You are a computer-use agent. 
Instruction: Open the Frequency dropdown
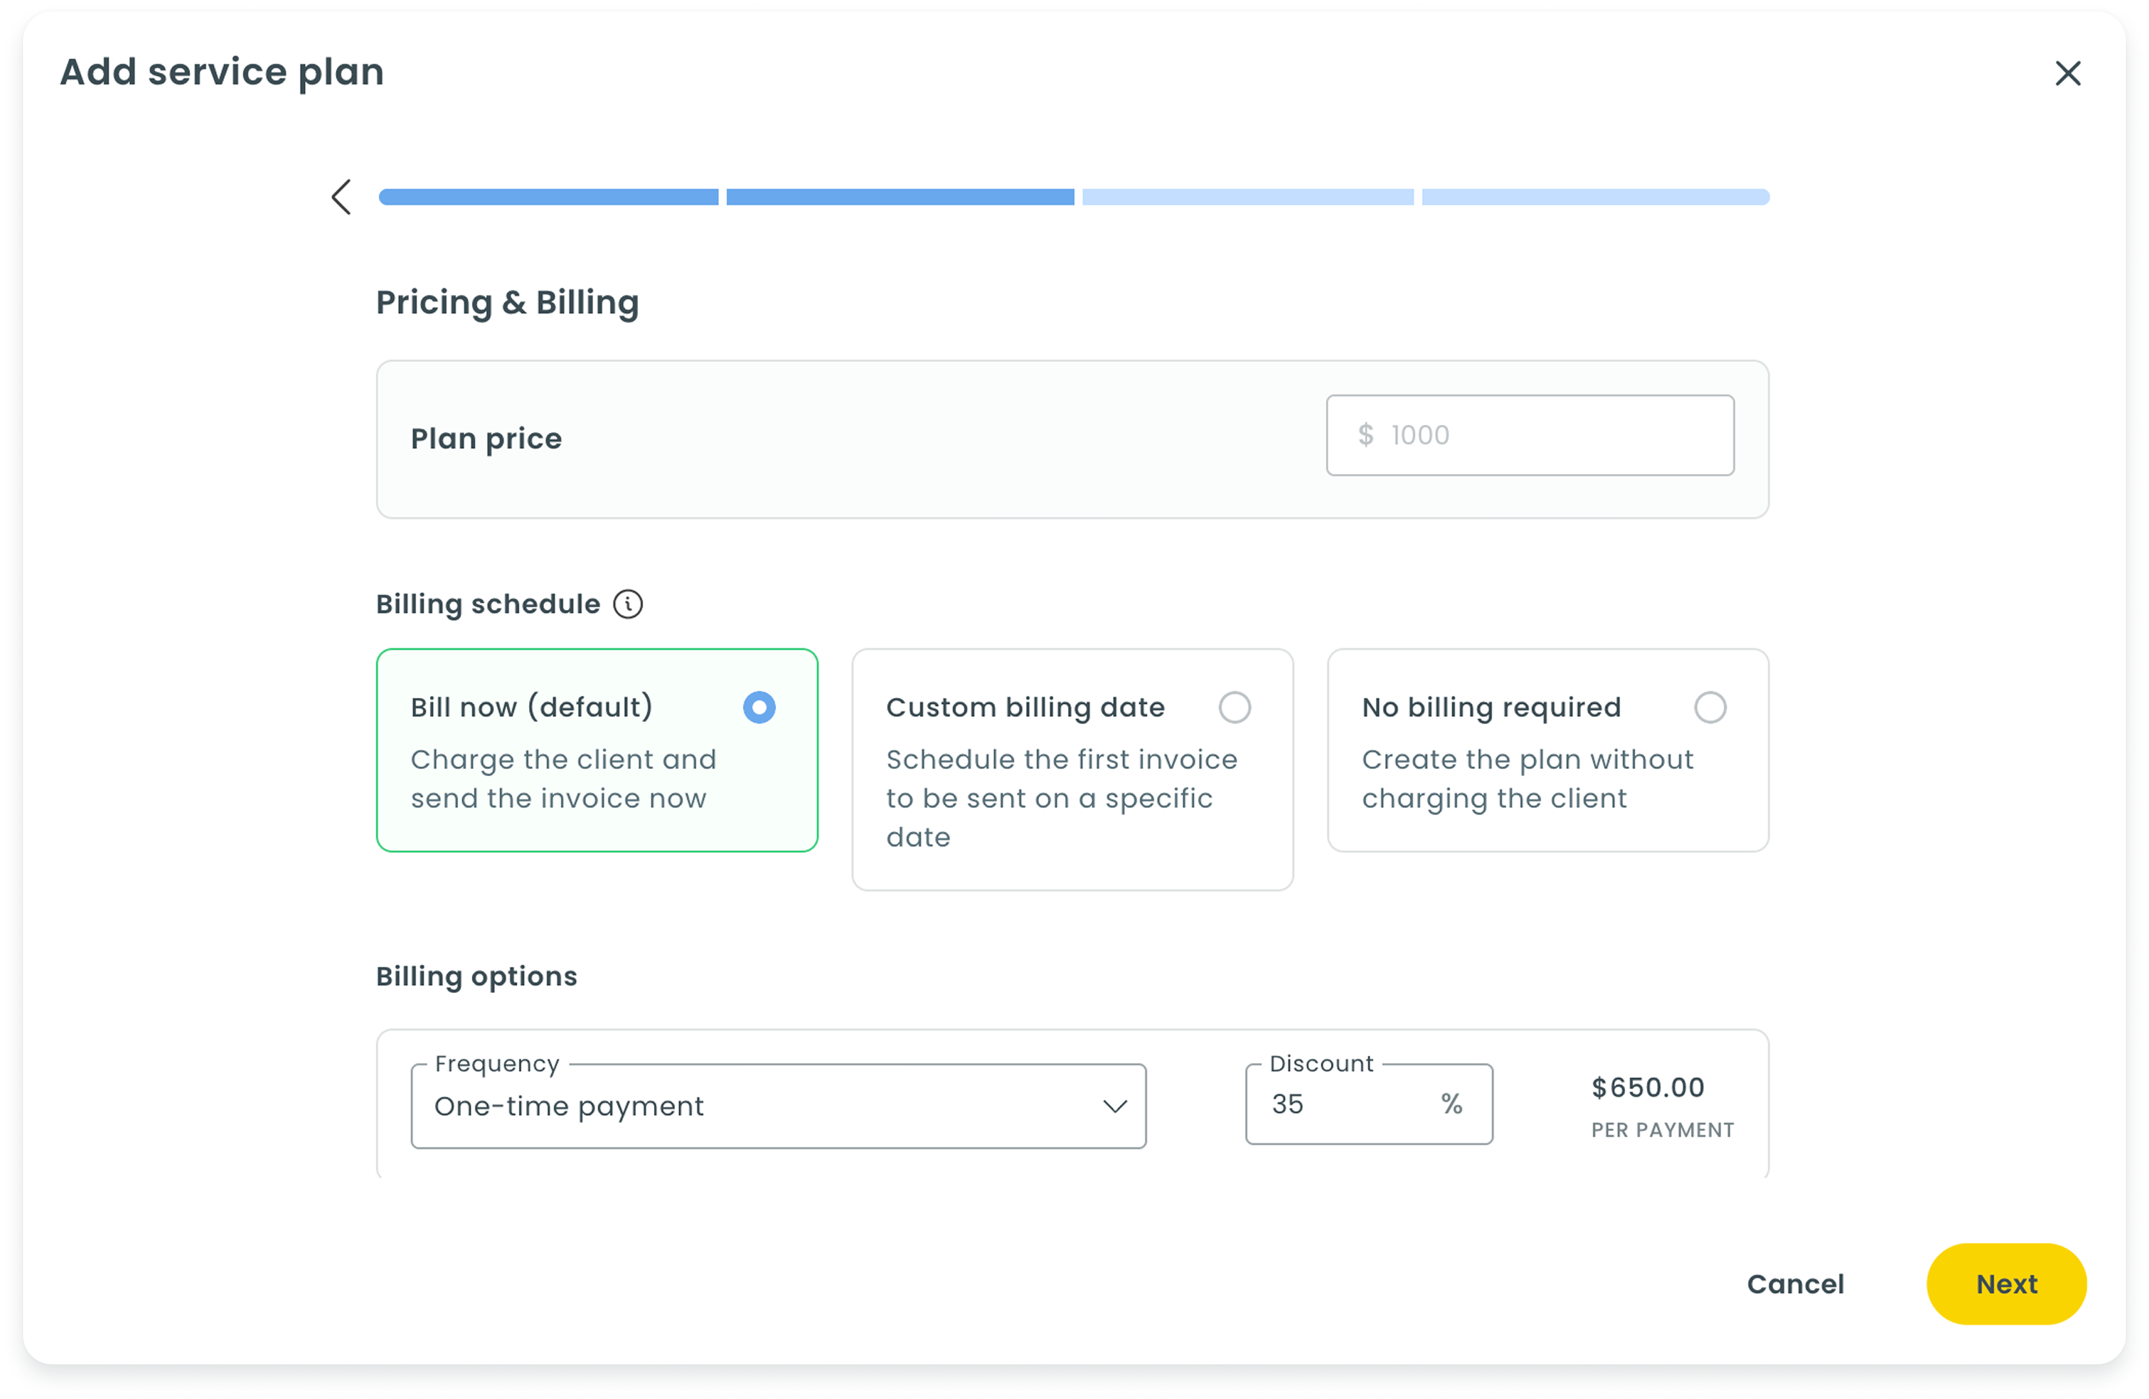click(x=778, y=1106)
